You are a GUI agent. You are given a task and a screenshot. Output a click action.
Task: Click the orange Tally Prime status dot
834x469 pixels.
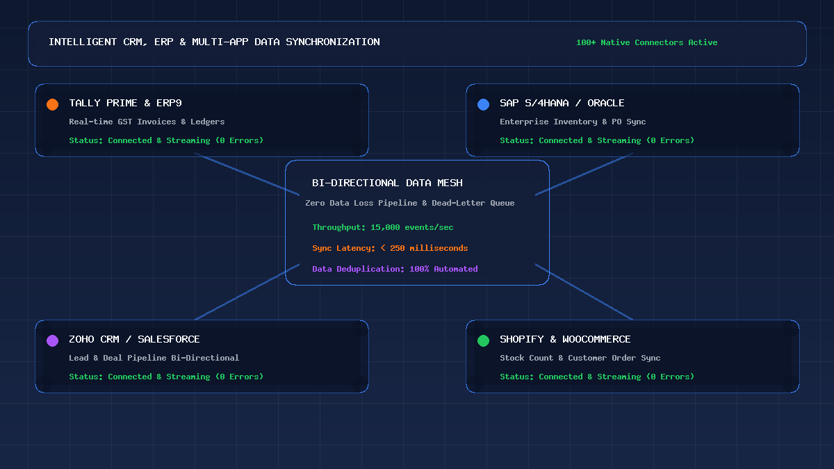coord(52,104)
